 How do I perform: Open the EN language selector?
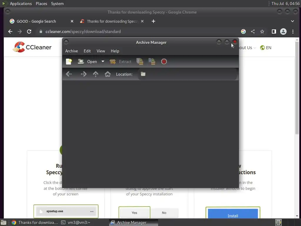pyautogui.click(x=266, y=48)
